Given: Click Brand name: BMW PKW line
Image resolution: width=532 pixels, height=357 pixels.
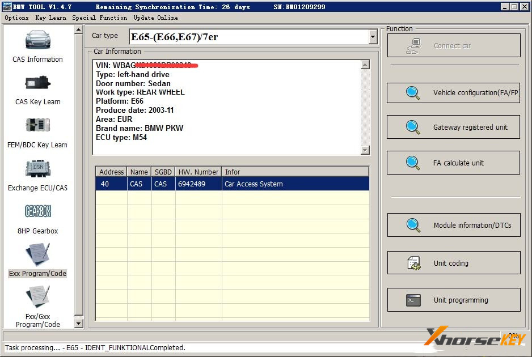Looking at the screenshot, I should click(140, 128).
